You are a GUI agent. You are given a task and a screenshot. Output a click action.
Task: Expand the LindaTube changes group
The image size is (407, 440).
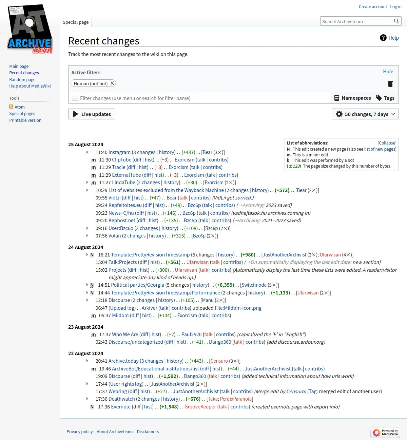click(87, 183)
